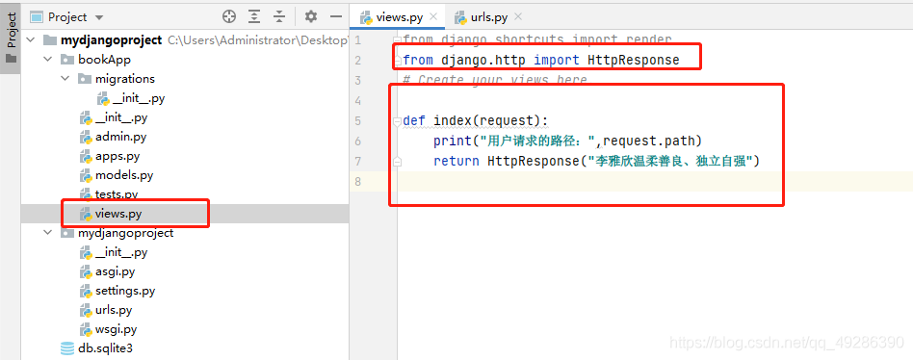Image resolution: width=913 pixels, height=360 pixels.
Task: Collapse the inner mydjangoproject package
Action: pos(48,233)
